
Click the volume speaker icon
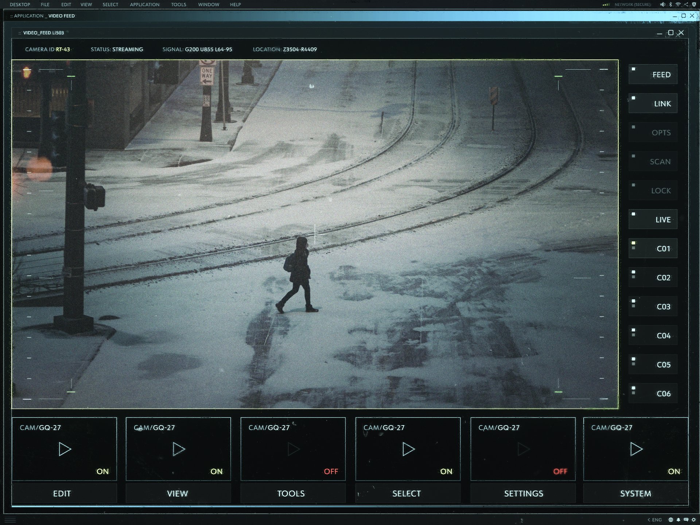662,4
